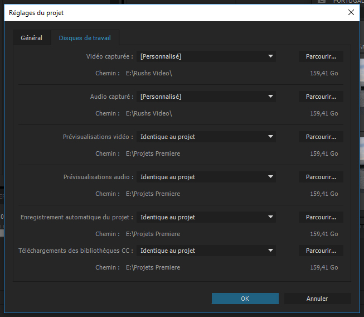Open the Vidéo capturée location dropdown
Viewport: 364px width, 317px height.
206,56
